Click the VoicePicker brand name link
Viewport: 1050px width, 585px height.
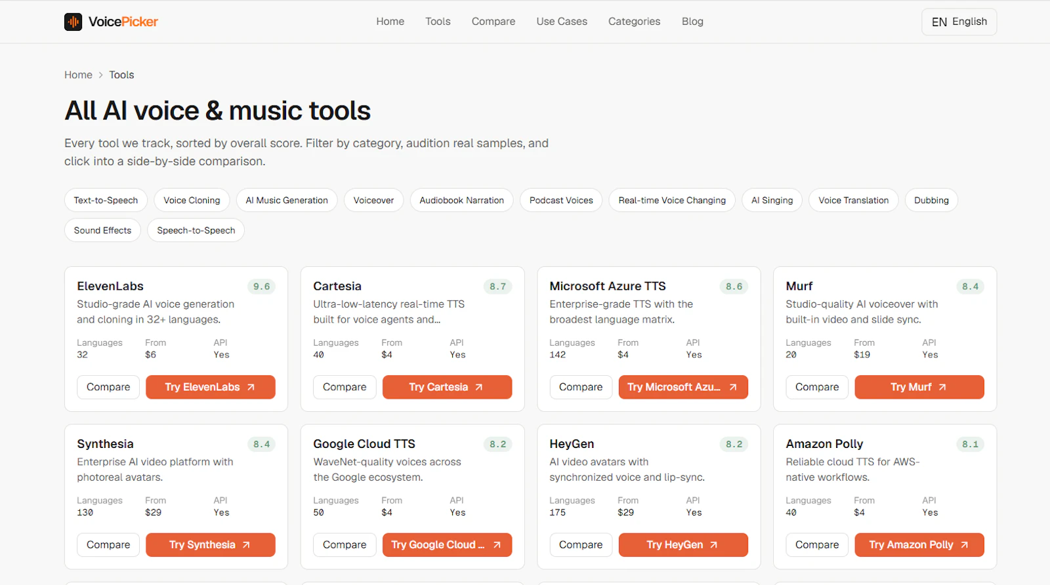tap(123, 22)
